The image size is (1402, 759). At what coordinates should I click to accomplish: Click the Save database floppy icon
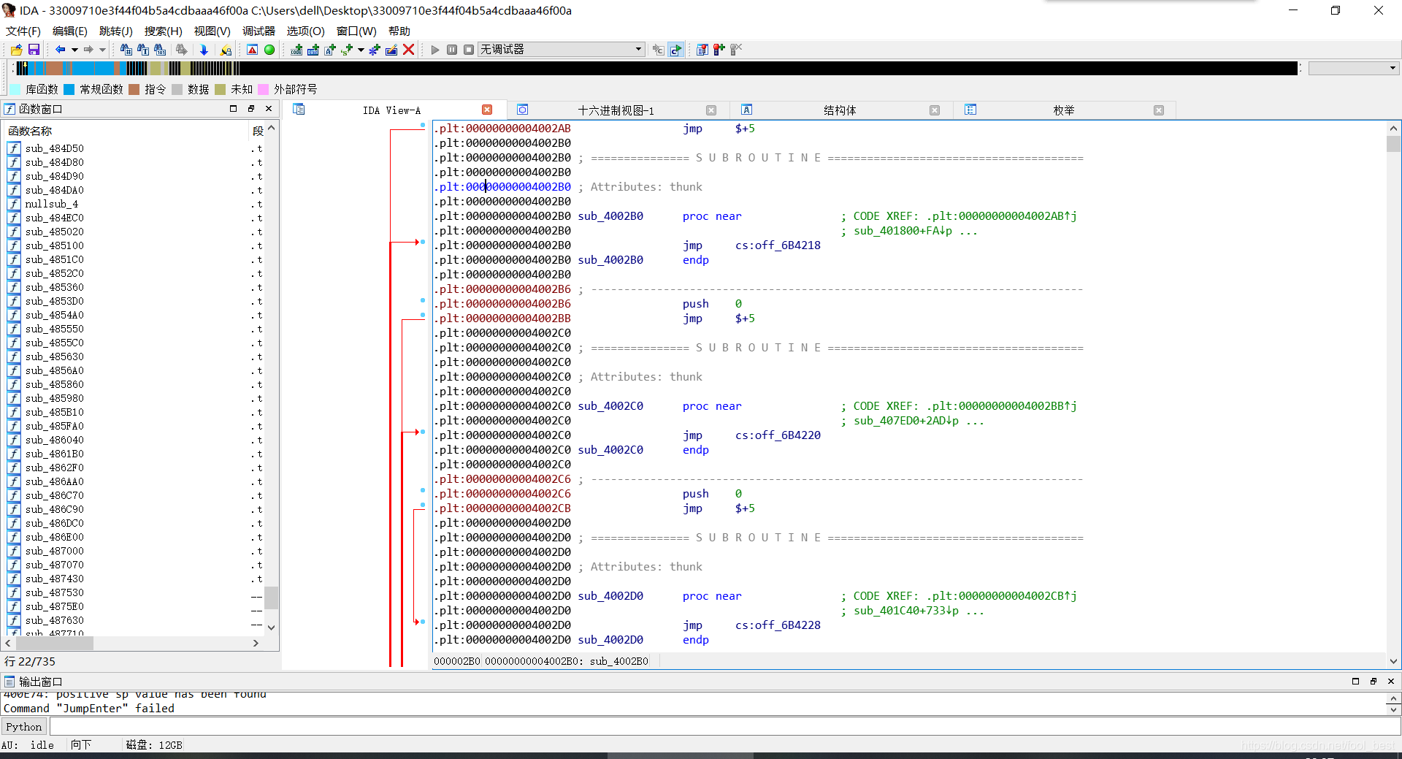point(34,50)
